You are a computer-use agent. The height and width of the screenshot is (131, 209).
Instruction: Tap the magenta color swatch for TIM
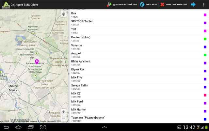click(205, 31)
